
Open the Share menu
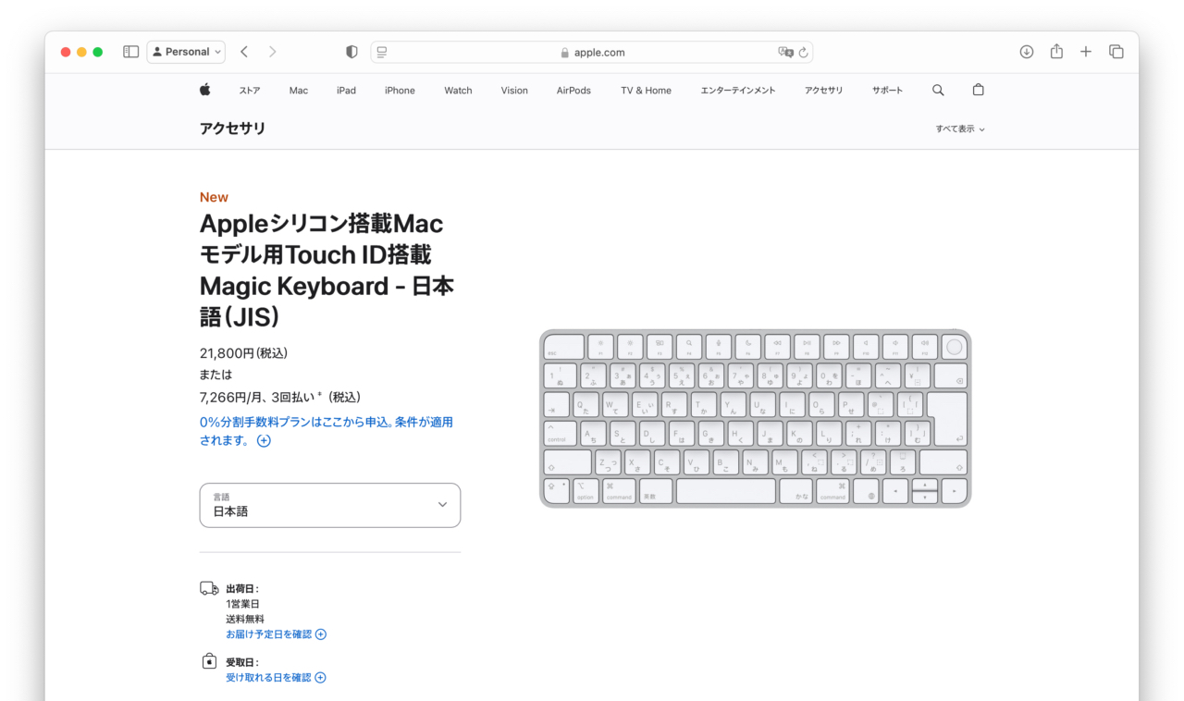(x=1056, y=52)
